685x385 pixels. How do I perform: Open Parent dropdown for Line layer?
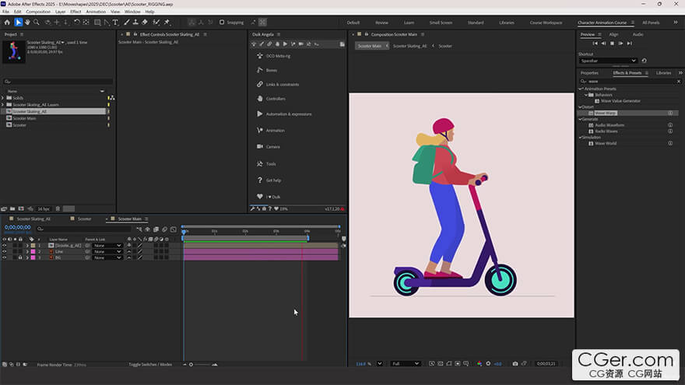point(107,251)
